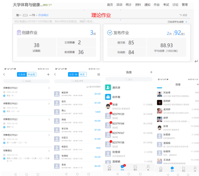
Task: Switch to the 未交 segment
Action: (82, 75)
